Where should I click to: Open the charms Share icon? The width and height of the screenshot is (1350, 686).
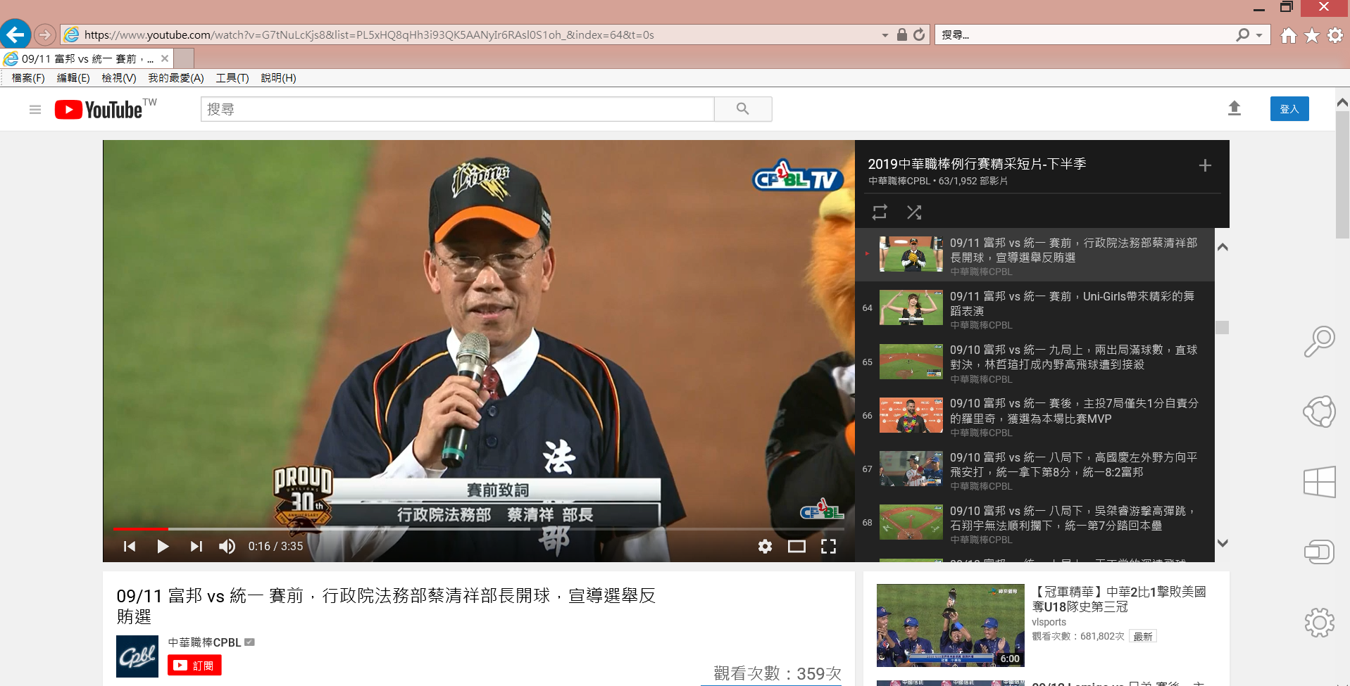coord(1319,412)
